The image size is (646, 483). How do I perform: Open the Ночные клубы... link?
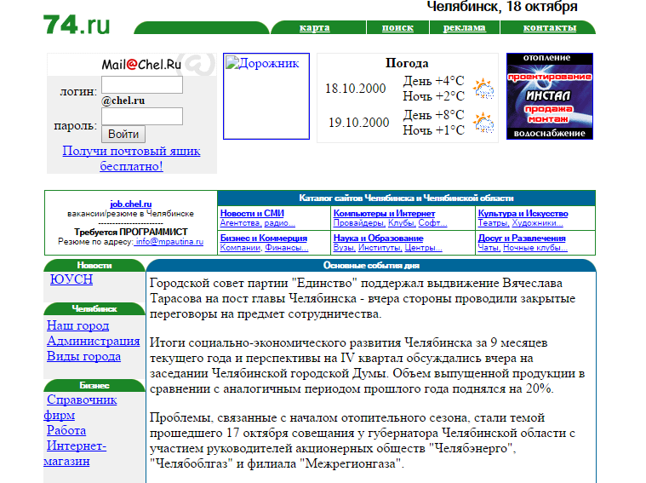pyautogui.click(x=535, y=248)
